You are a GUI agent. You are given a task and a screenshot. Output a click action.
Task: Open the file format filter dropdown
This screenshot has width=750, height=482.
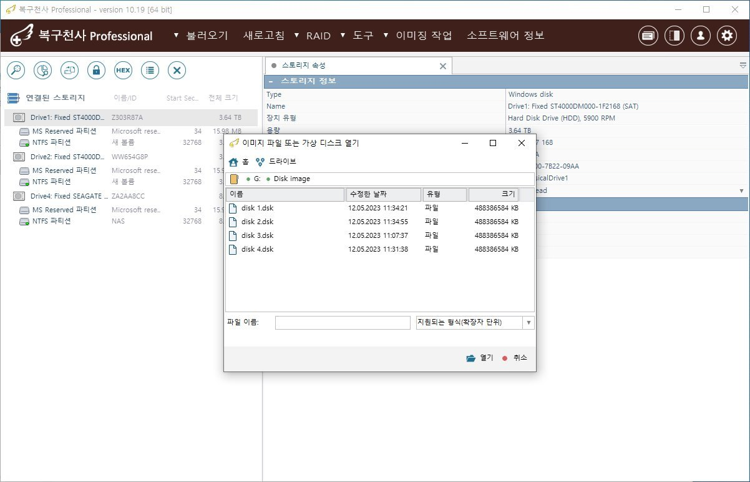click(528, 323)
